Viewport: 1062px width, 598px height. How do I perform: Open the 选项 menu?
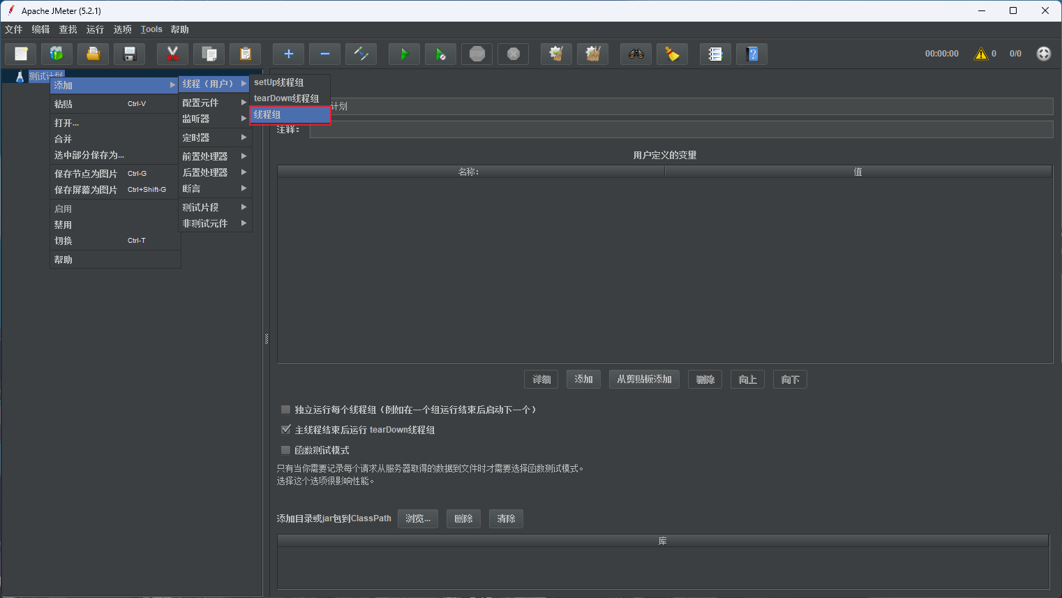point(122,29)
